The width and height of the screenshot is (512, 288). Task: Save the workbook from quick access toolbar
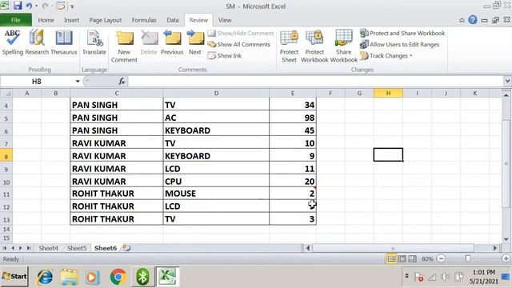click(x=17, y=6)
